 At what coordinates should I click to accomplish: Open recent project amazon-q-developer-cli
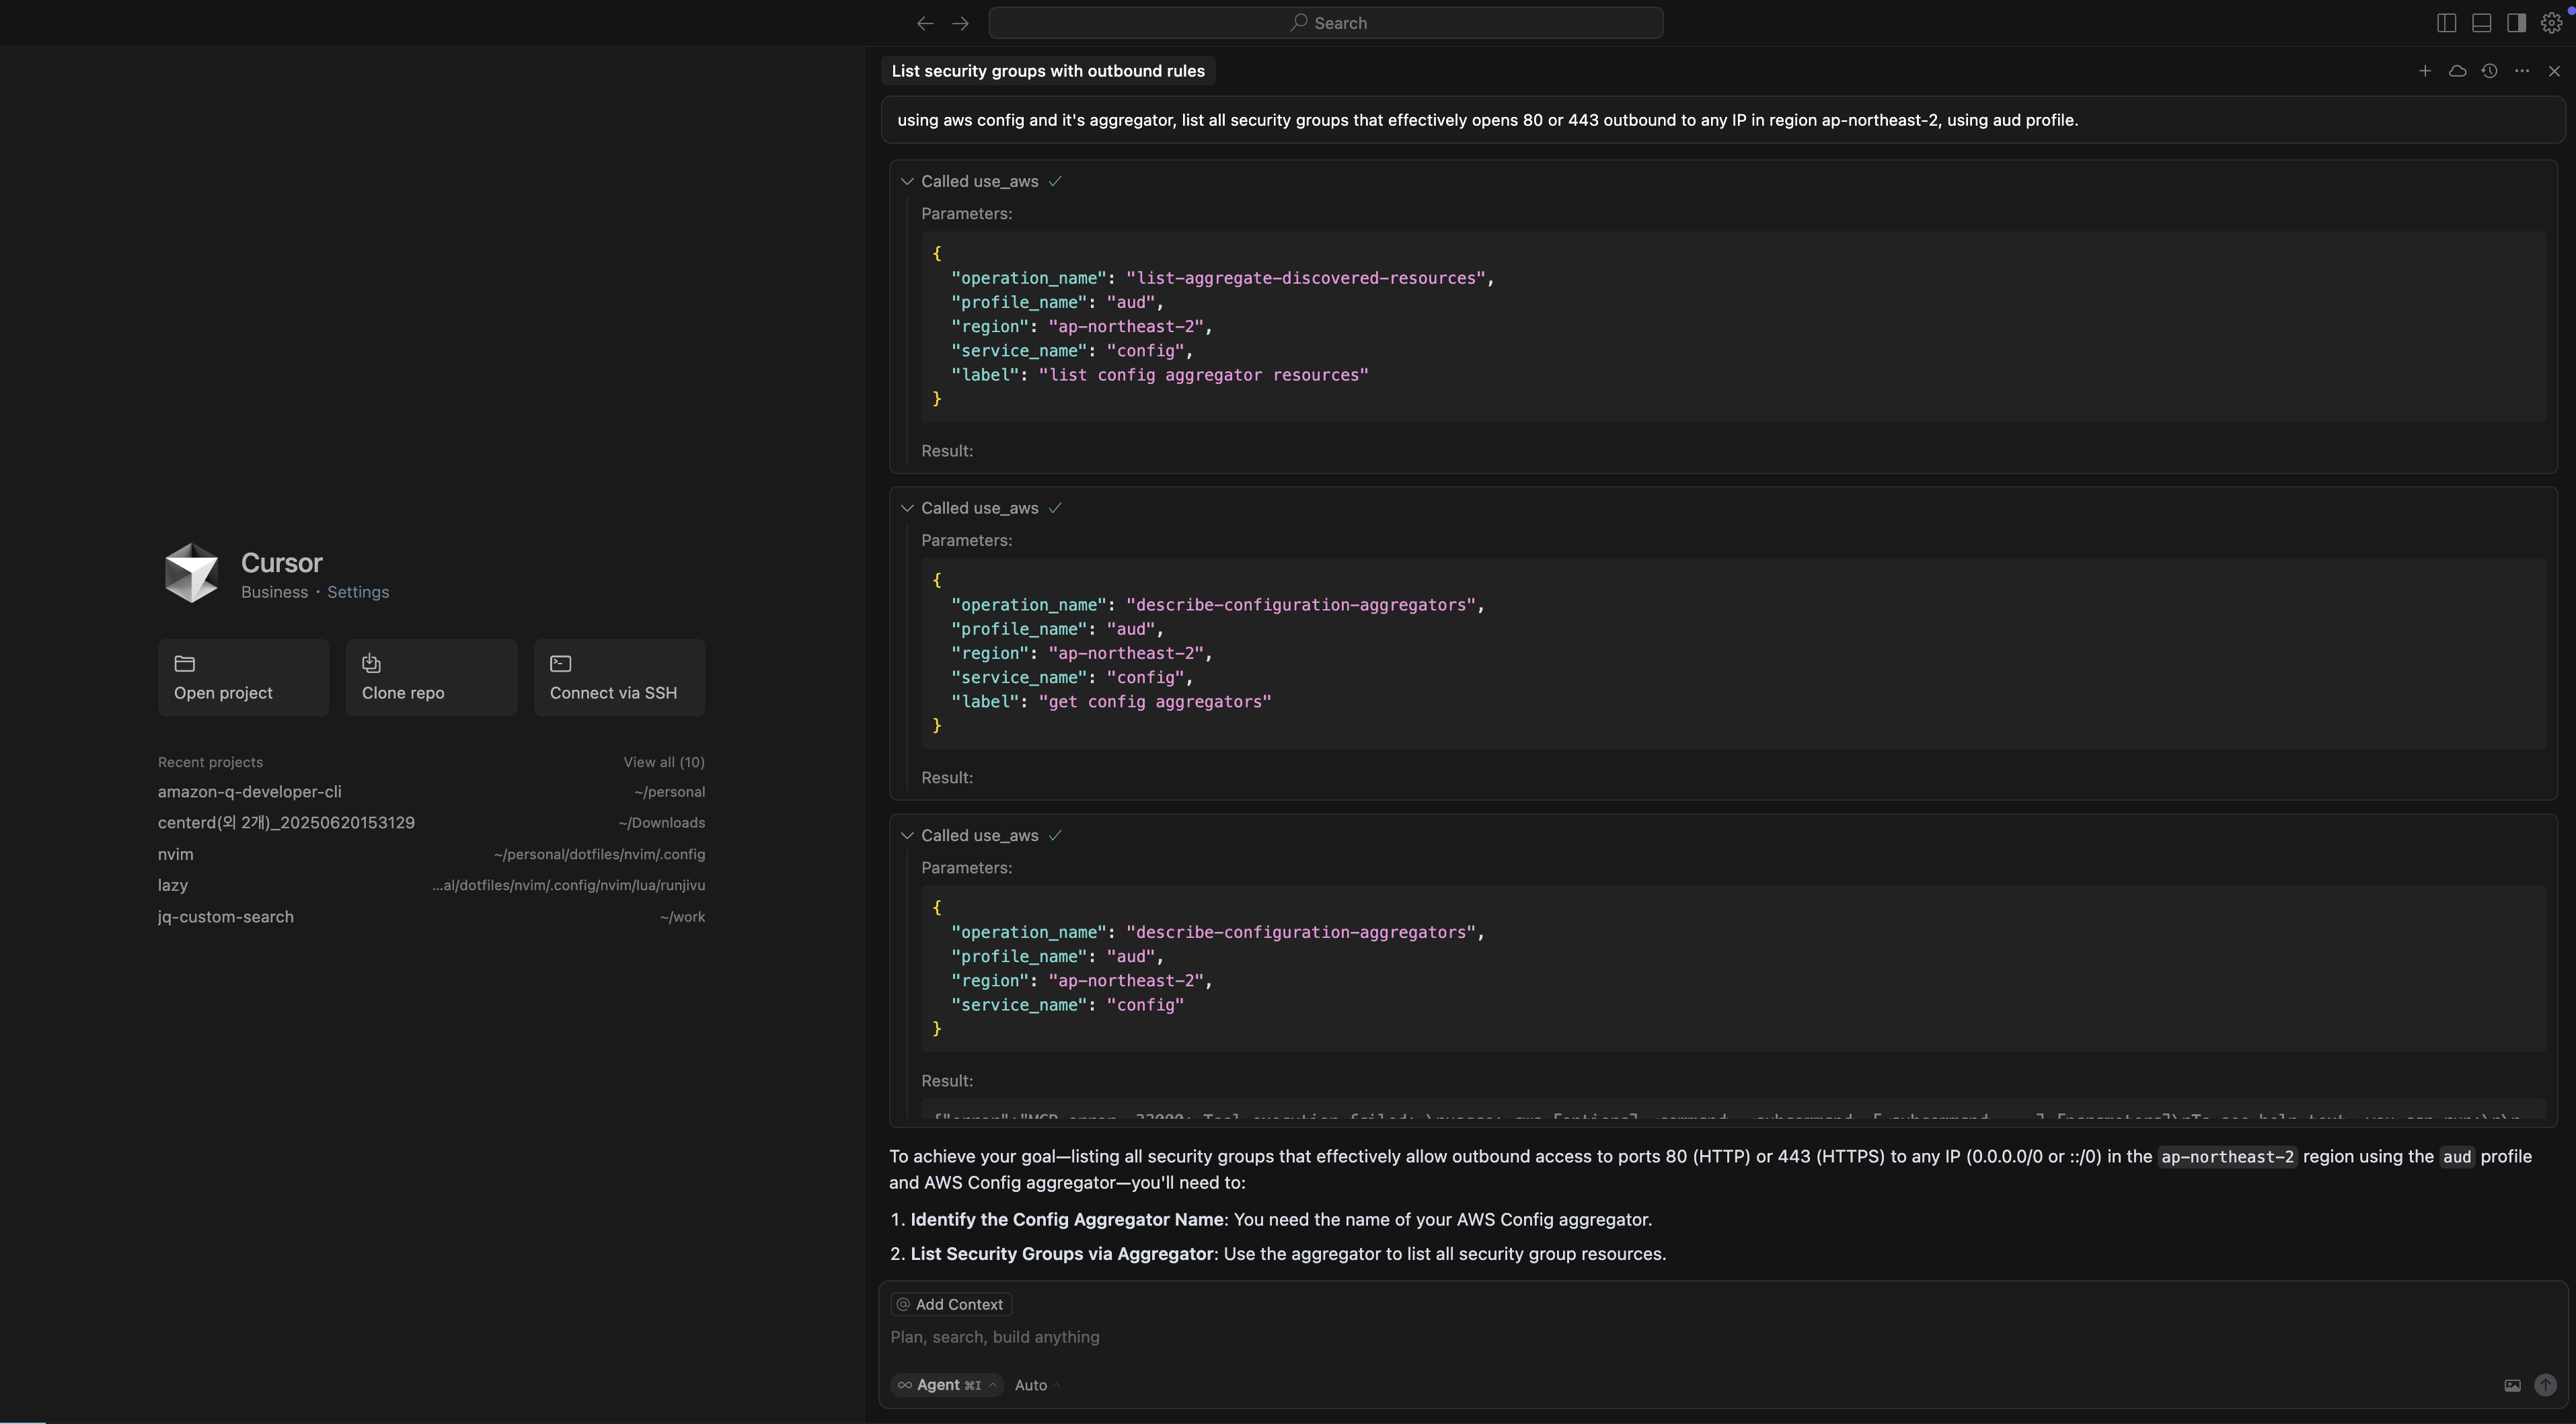click(x=249, y=791)
